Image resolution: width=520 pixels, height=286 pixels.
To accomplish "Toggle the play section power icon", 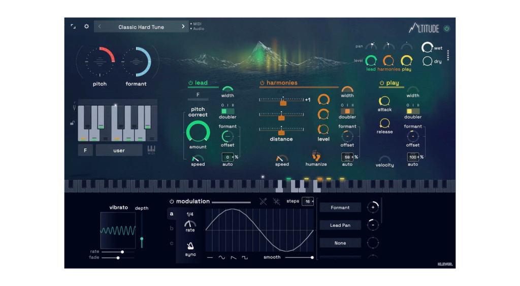I will (x=382, y=83).
